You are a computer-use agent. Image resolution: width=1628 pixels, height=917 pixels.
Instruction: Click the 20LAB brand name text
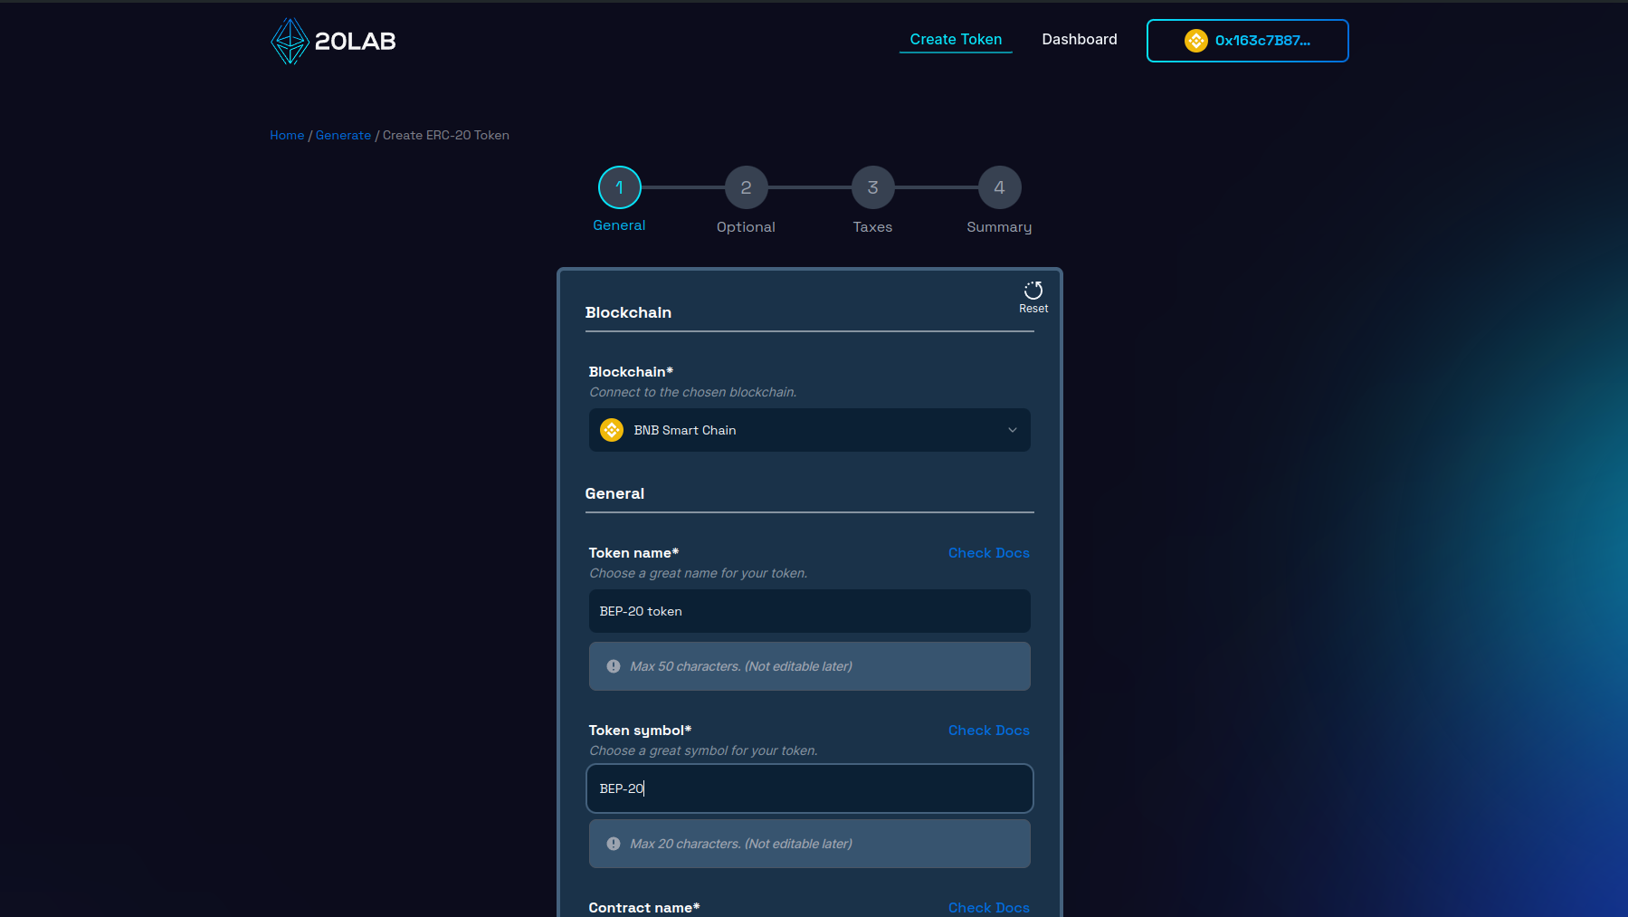point(355,41)
